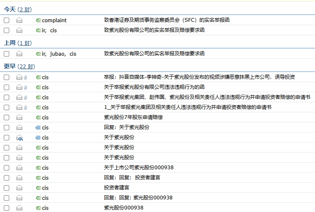Click green sent-status icon beside 'ir, cis'
Viewport: 315px width, 212px height.
coord(39,30)
